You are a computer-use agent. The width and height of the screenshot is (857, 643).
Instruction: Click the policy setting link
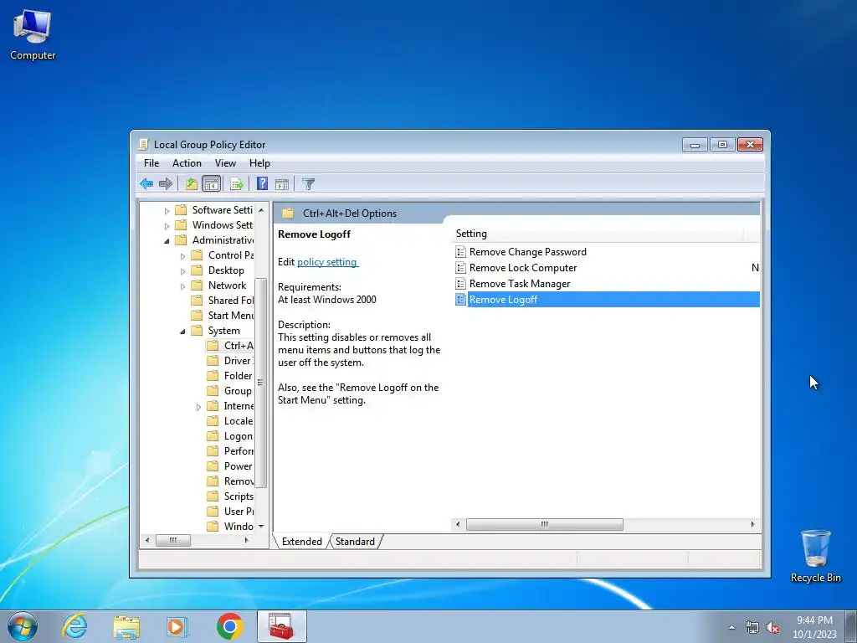click(x=327, y=262)
